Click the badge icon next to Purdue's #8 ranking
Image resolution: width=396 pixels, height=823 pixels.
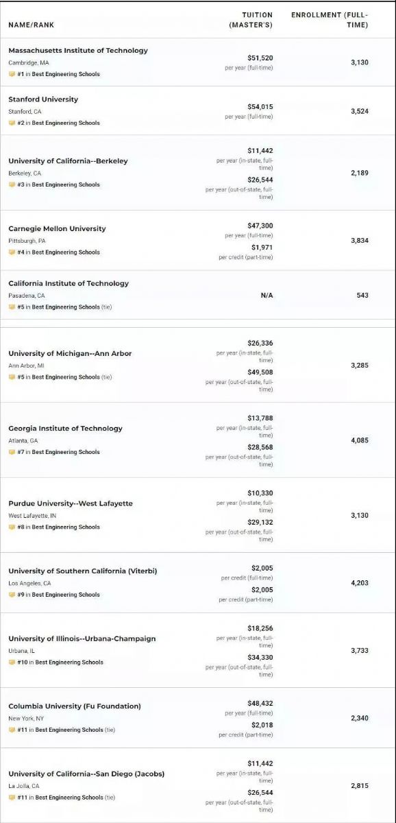point(12,527)
